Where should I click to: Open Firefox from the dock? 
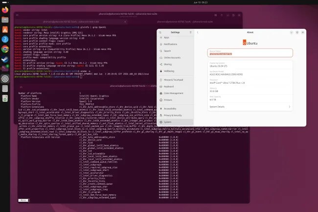(5, 10)
